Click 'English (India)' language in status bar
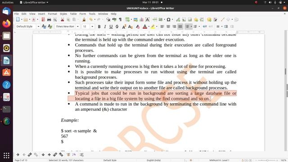Viewport: 288px width, 162px height. [153, 160]
